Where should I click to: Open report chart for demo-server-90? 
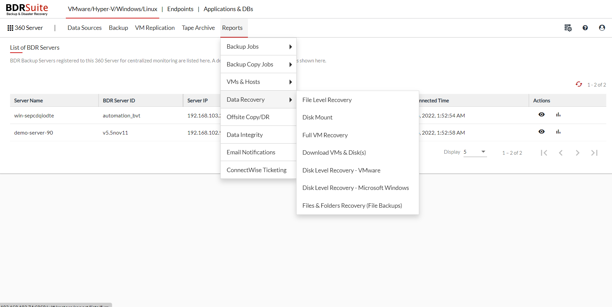558,132
